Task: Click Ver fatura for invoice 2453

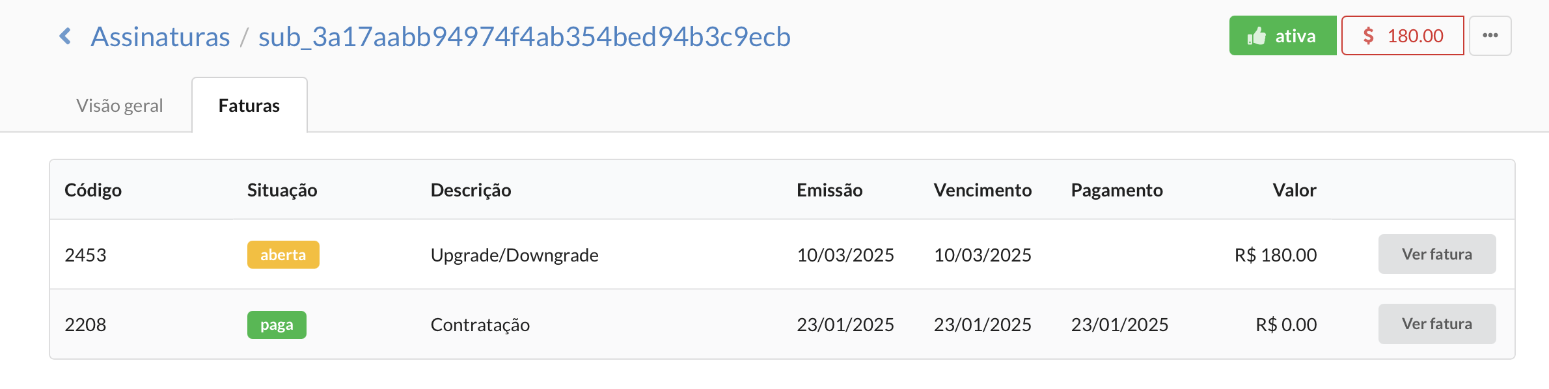Action: click(x=1437, y=254)
